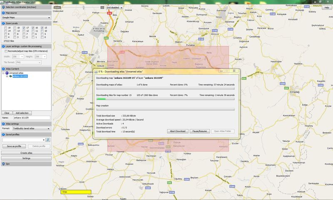Click the 105 of 1360 tiles done text
333x200 pixels.
pyautogui.click(x=147, y=95)
